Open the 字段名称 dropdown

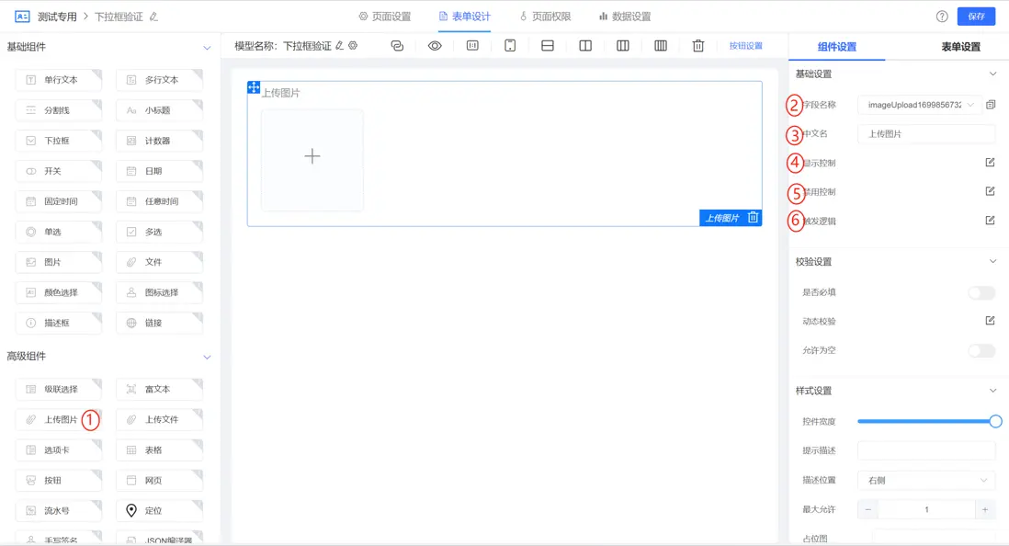(970, 105)
